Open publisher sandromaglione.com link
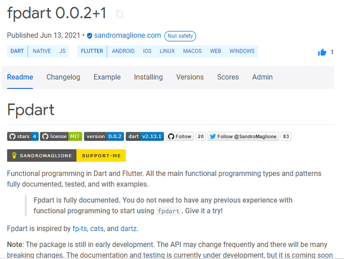The width and height of the screenshot is (344, 259). pos(127,35)
